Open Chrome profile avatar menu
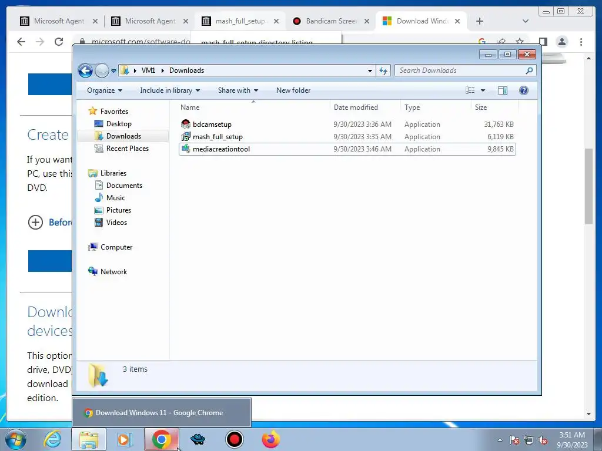 [562, 42]
